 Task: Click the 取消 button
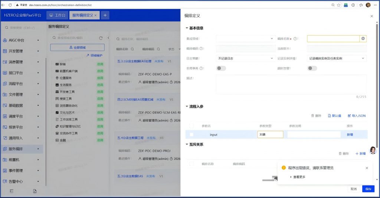tap(354, 189)
